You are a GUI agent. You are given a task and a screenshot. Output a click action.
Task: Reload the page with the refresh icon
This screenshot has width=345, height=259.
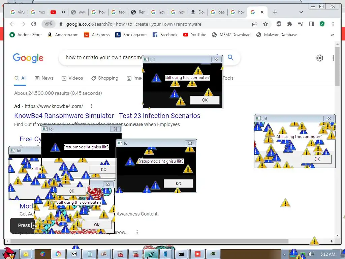pos(34,24)
